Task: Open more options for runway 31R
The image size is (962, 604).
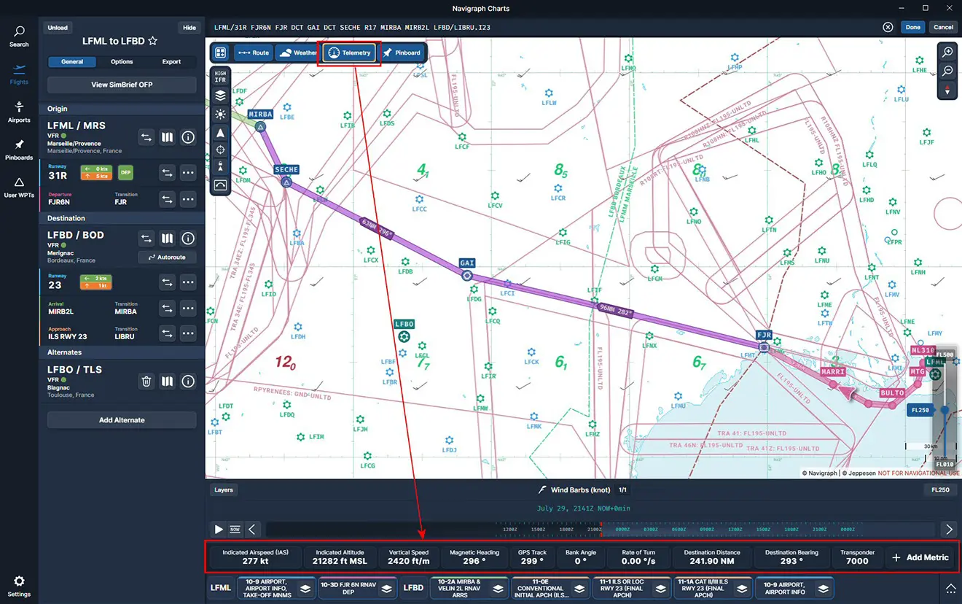Action: click(188, 173)
